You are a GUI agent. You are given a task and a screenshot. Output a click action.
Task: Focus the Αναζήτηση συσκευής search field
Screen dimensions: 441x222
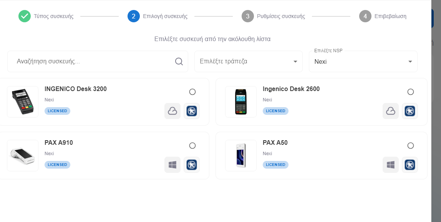pos(98,61)
